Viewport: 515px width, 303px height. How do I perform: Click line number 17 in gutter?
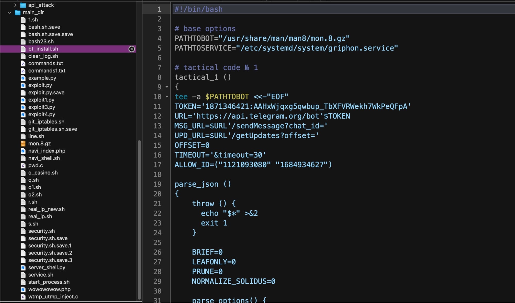pyautogui.click(x=157, y=165)
